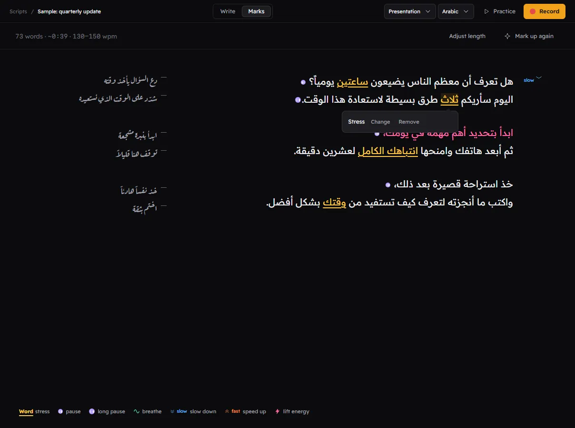Click the margin note شدد على الوقت الذي نستعيده
Viewport: 575px width, 428px height.
point(118,98)
